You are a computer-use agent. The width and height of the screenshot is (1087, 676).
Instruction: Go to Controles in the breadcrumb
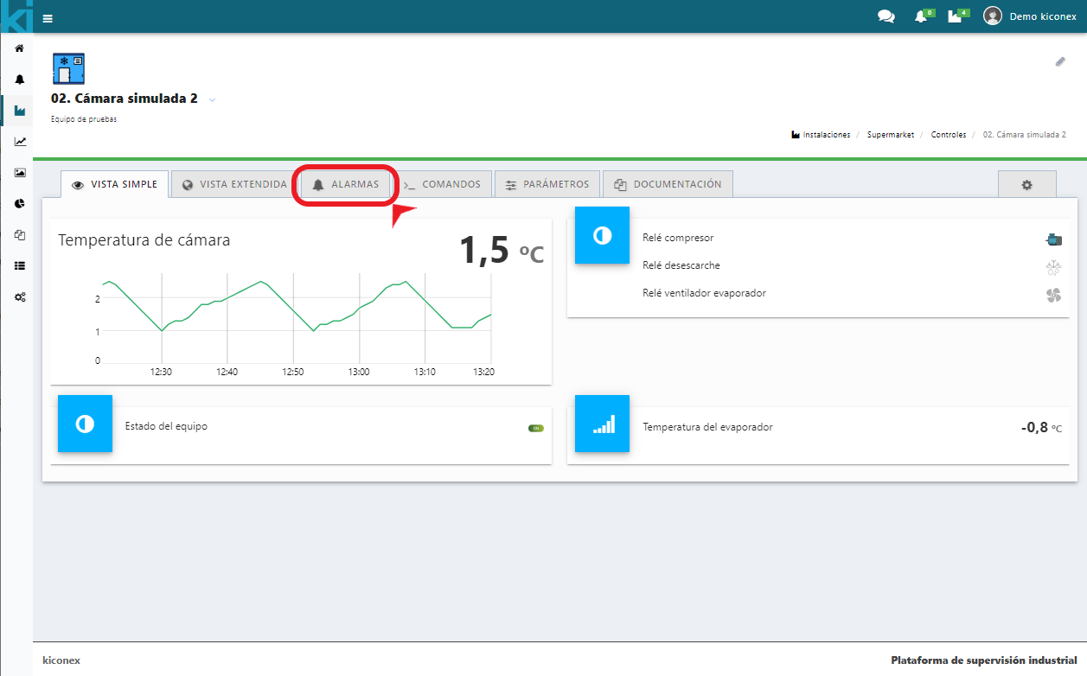[x=948, y=135]
